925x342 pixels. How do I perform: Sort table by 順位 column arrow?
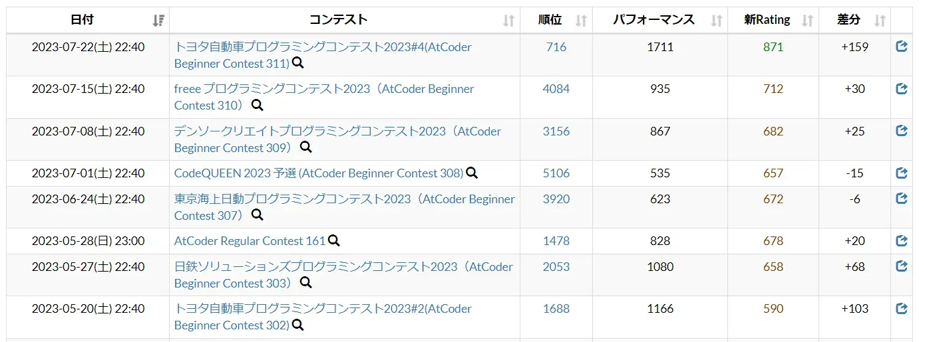click(581, 21)
